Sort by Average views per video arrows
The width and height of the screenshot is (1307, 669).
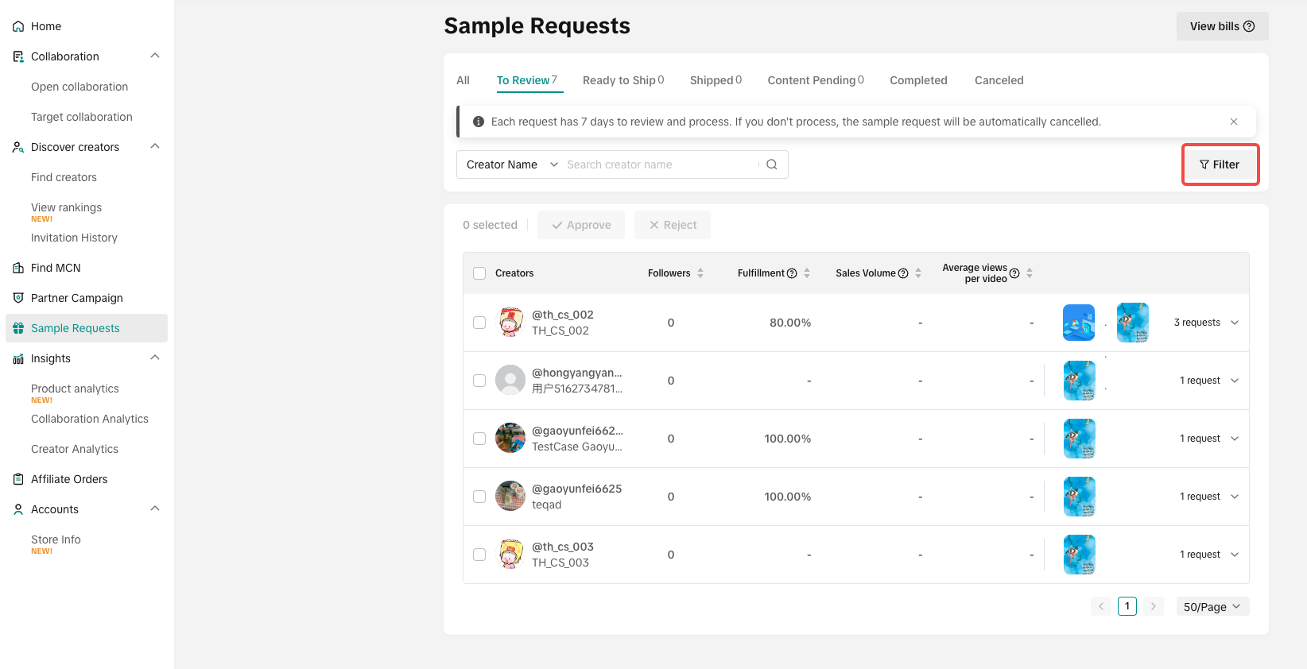(1030, 273)
